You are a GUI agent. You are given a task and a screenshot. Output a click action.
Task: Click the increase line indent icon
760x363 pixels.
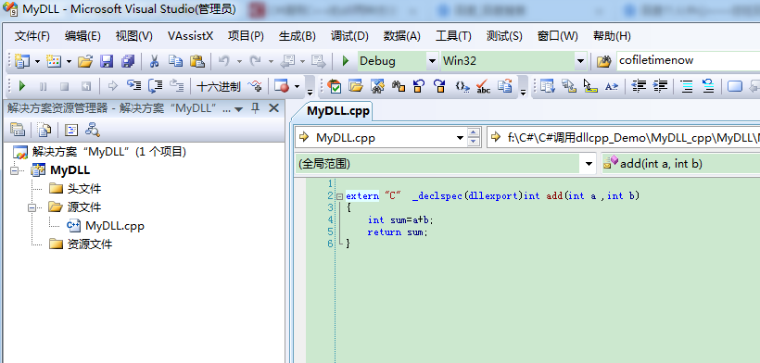coord(660,87)
